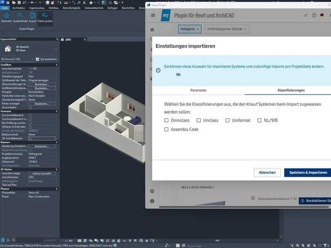
Task: Check the Uniformat classification checkbox
Action: (x=228, y=120)
